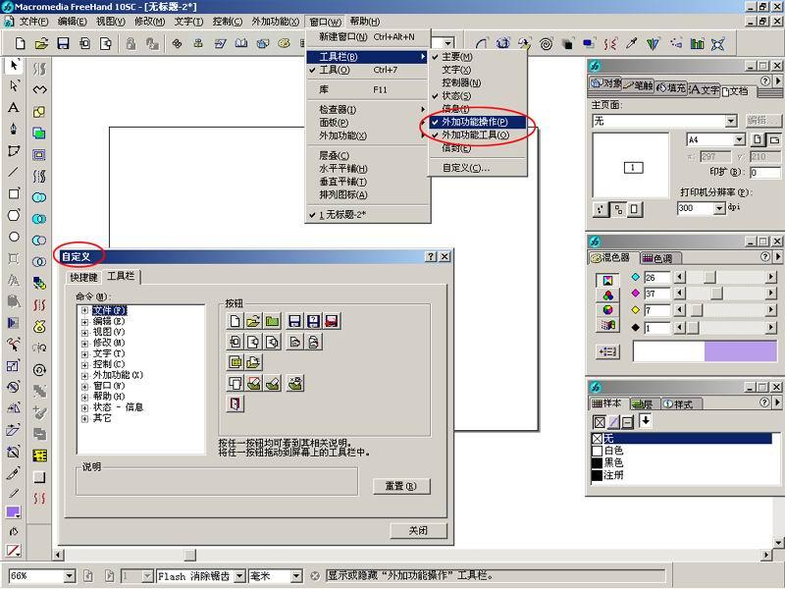
Task: Click the Chart tool icon in top toolbar
Action: pyautogui.click(x=697, y=44)
